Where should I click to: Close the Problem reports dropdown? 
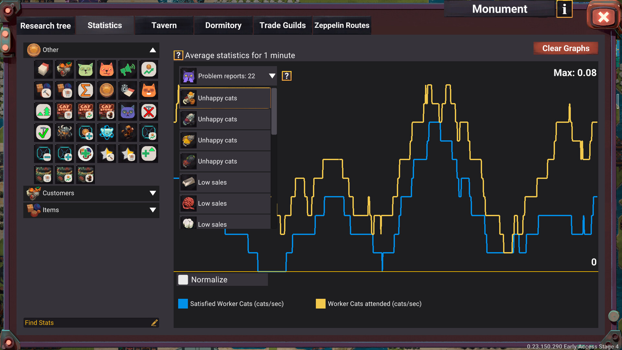272,76
